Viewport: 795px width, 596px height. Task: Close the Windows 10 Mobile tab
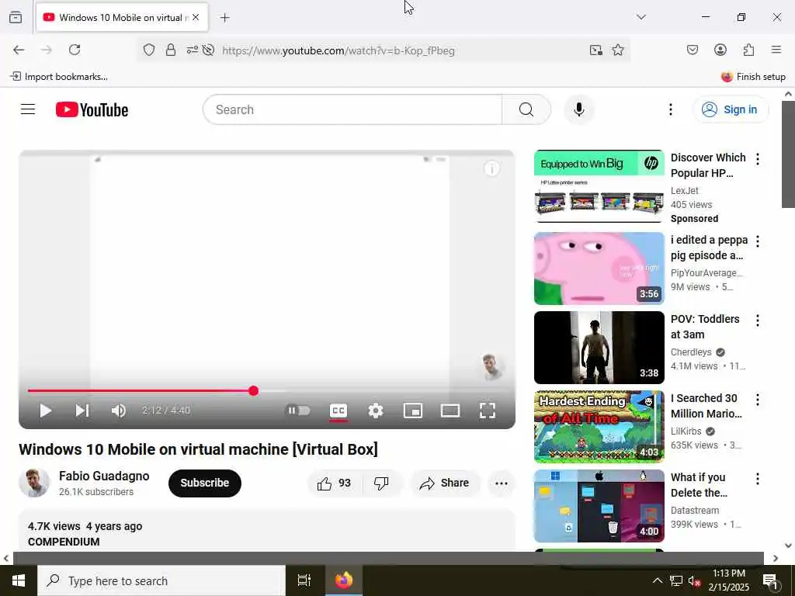(x=196, y=17)
